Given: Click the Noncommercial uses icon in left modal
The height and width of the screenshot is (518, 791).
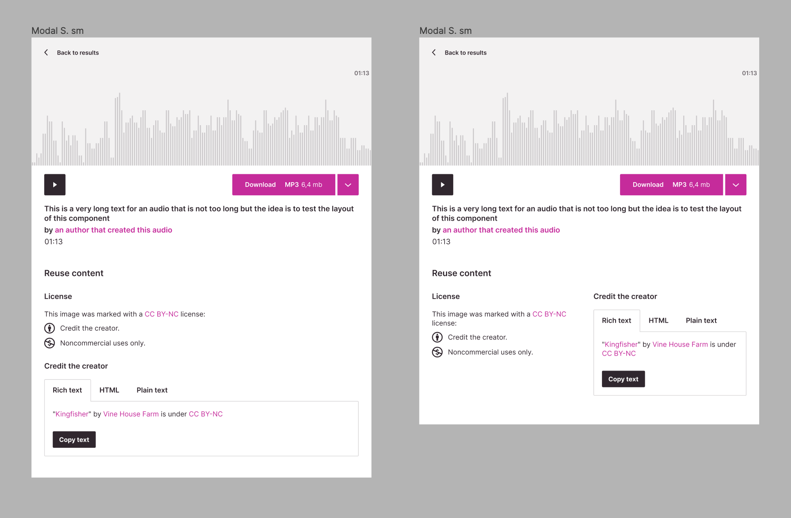Looking at the screenshot, I should pyautogui.click(x=49, y=343).
